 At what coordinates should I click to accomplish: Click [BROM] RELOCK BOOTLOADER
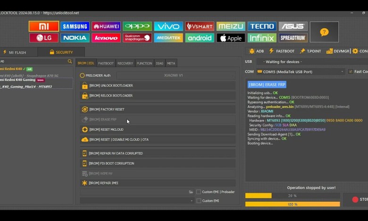(x=158, y=95)
